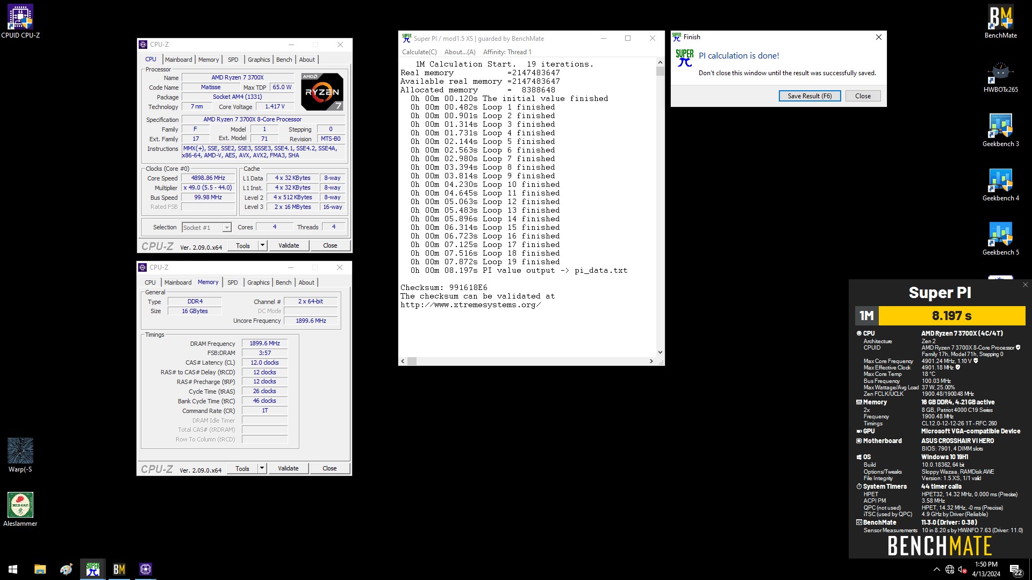Expand Tools dropdown arrow in memory CPU-Z
Image resolution: width=1032 pixels, height=580 pixels.
coord(262,468)
